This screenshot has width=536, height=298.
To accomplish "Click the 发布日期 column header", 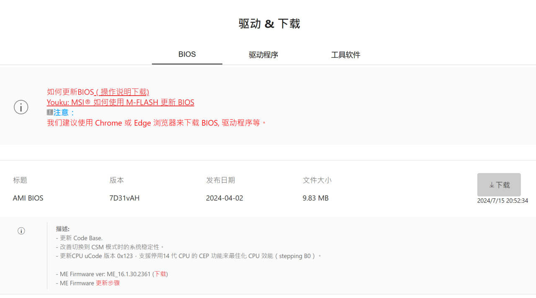I will pyautogui.click(x=221, y=180).
